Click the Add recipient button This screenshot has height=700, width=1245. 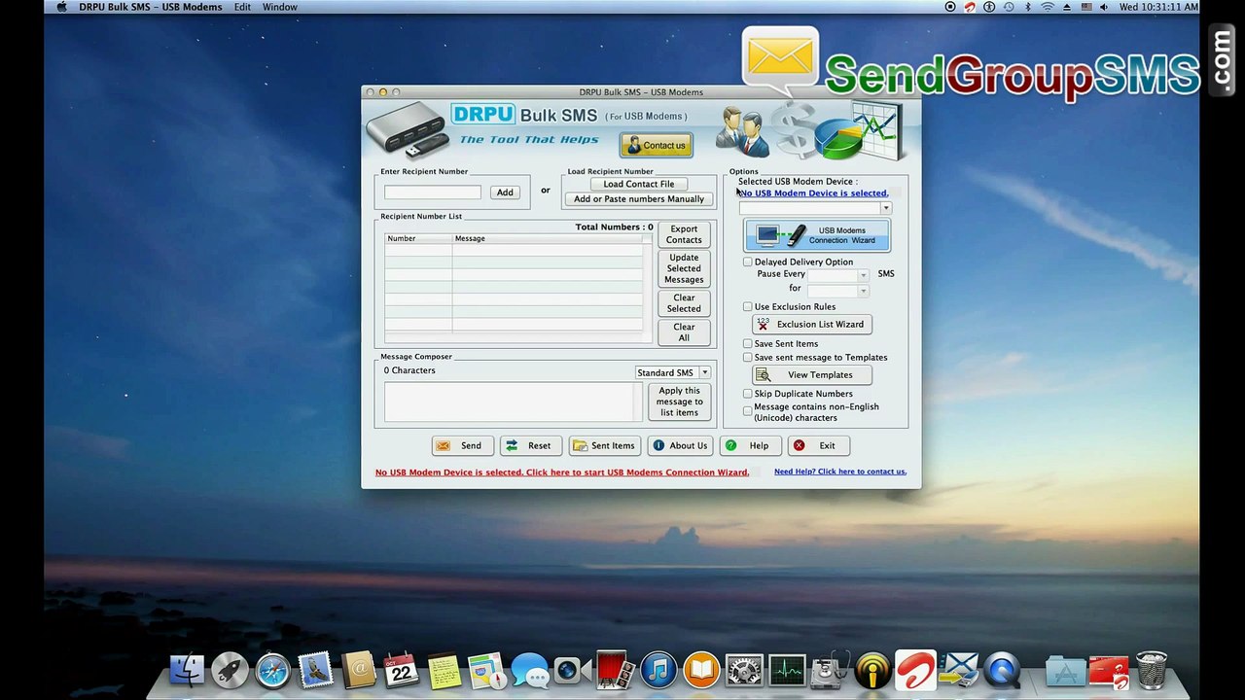(505, 192)
